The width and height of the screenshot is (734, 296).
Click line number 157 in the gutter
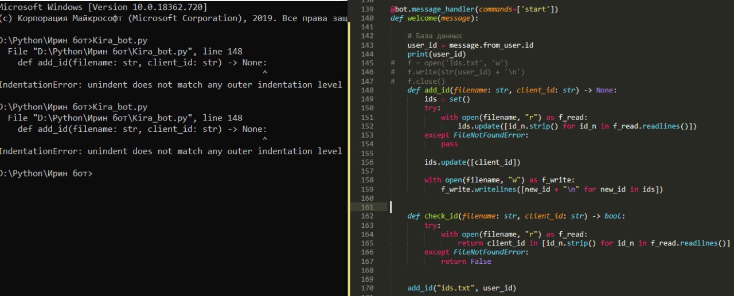point(368,171)
